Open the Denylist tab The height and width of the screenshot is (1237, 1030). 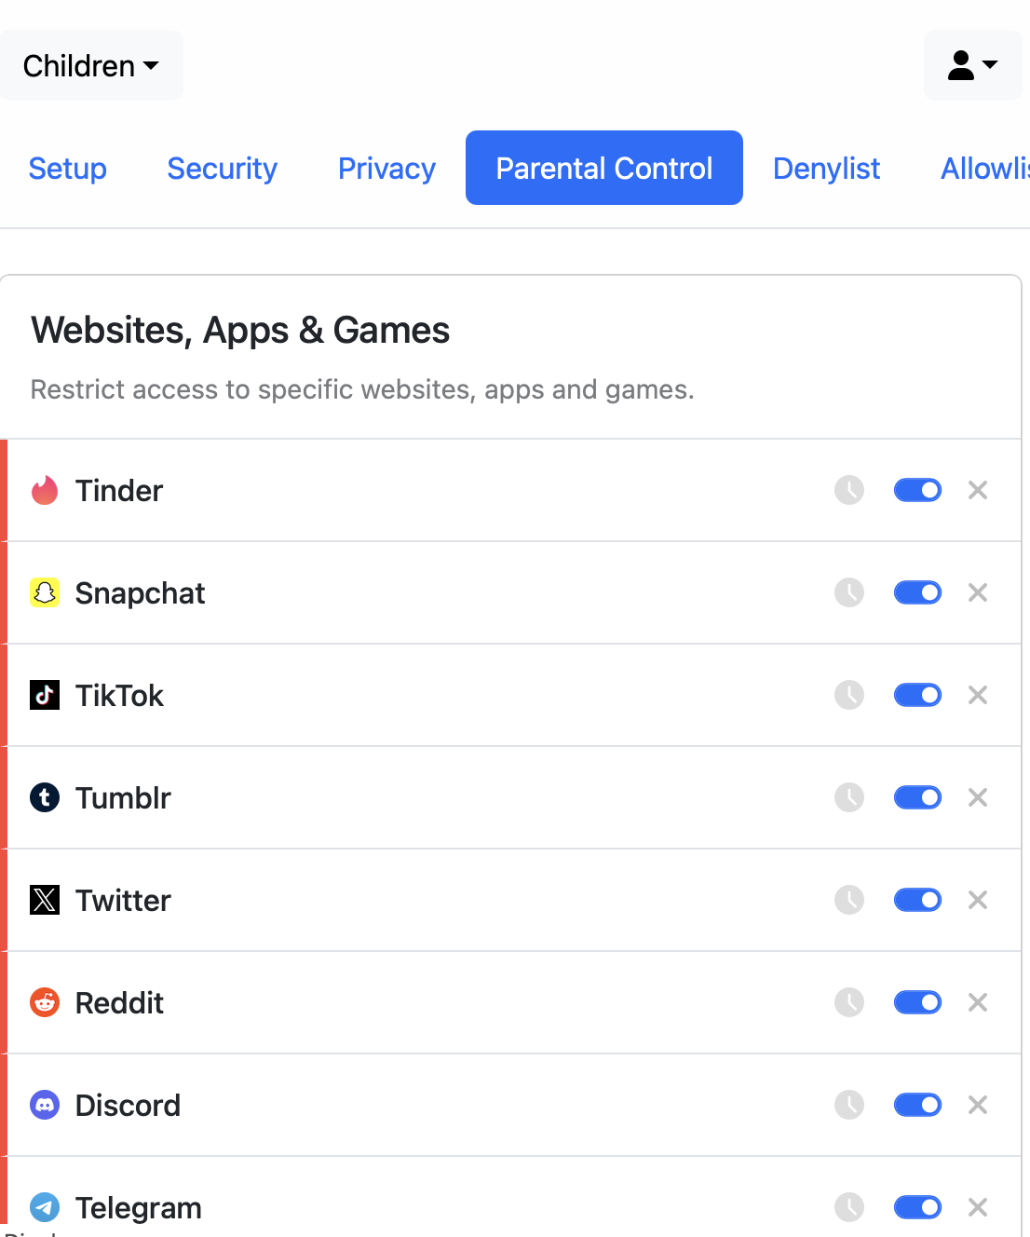826,169
